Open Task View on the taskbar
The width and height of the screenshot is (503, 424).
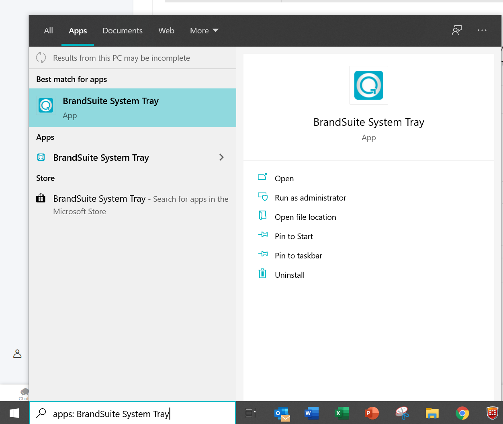[x=251, y=413]
